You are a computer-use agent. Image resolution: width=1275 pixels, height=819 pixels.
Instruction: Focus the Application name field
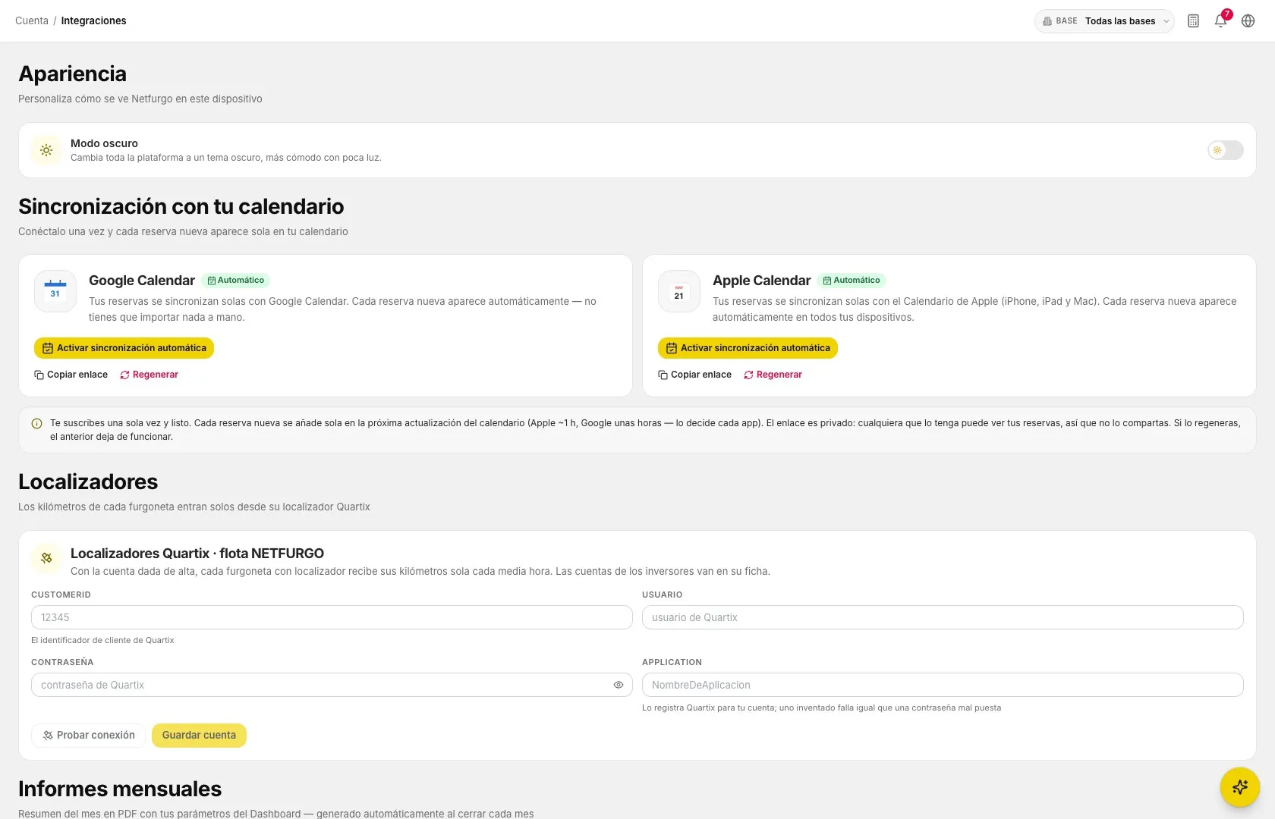coord(943,685)
